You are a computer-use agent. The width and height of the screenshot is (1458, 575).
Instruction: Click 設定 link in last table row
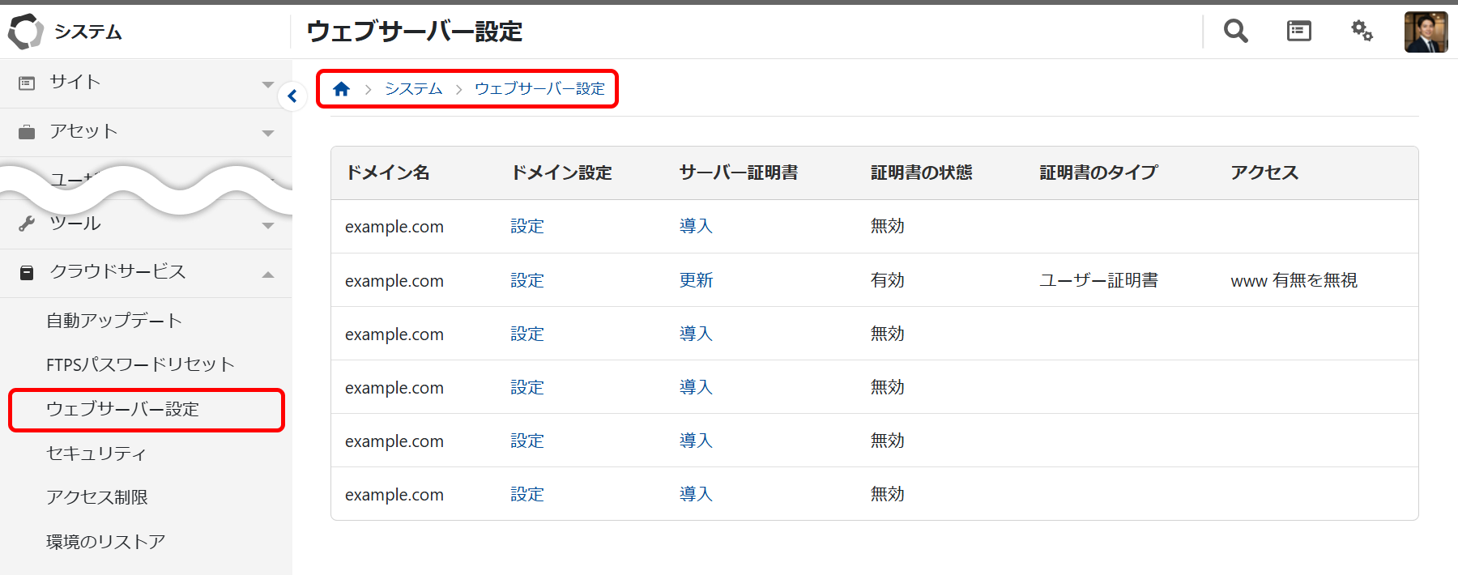[x=527, y=494]
